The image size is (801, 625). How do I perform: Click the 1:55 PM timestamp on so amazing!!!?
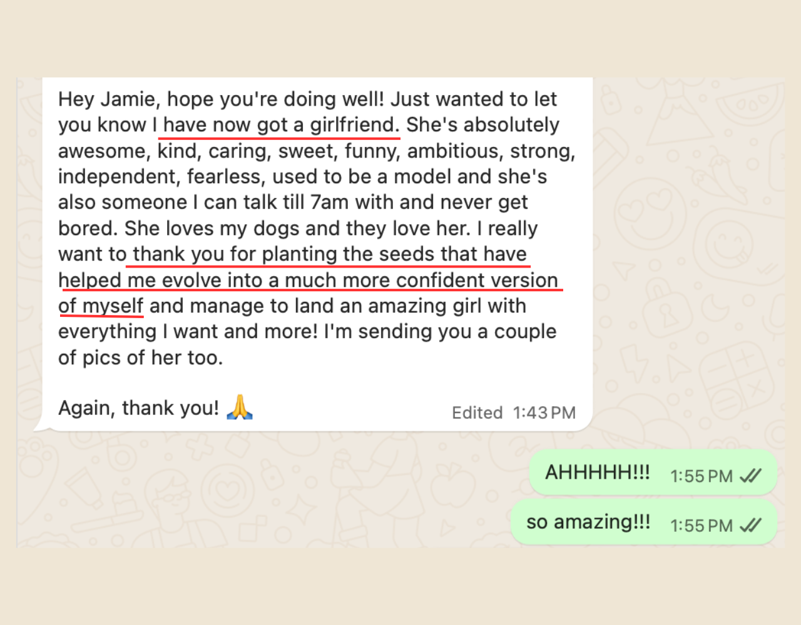coord(701,526)
